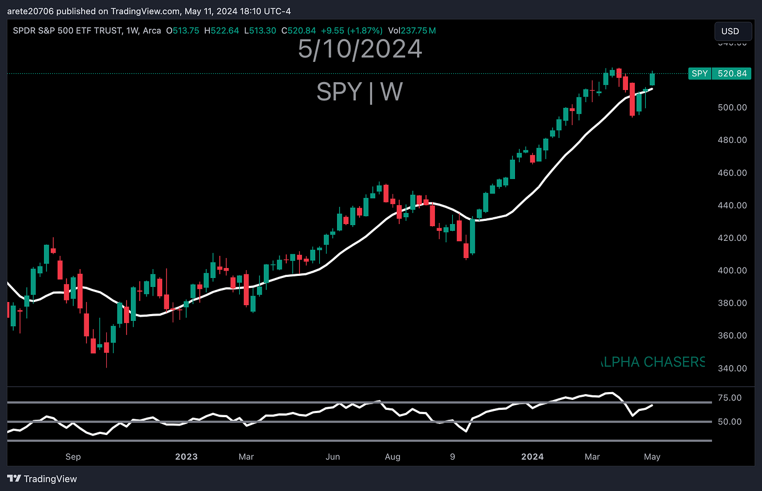This screenshot has height=491, width=762.
Task: Click the Mar label left of Jun
Action: point(246,456)
